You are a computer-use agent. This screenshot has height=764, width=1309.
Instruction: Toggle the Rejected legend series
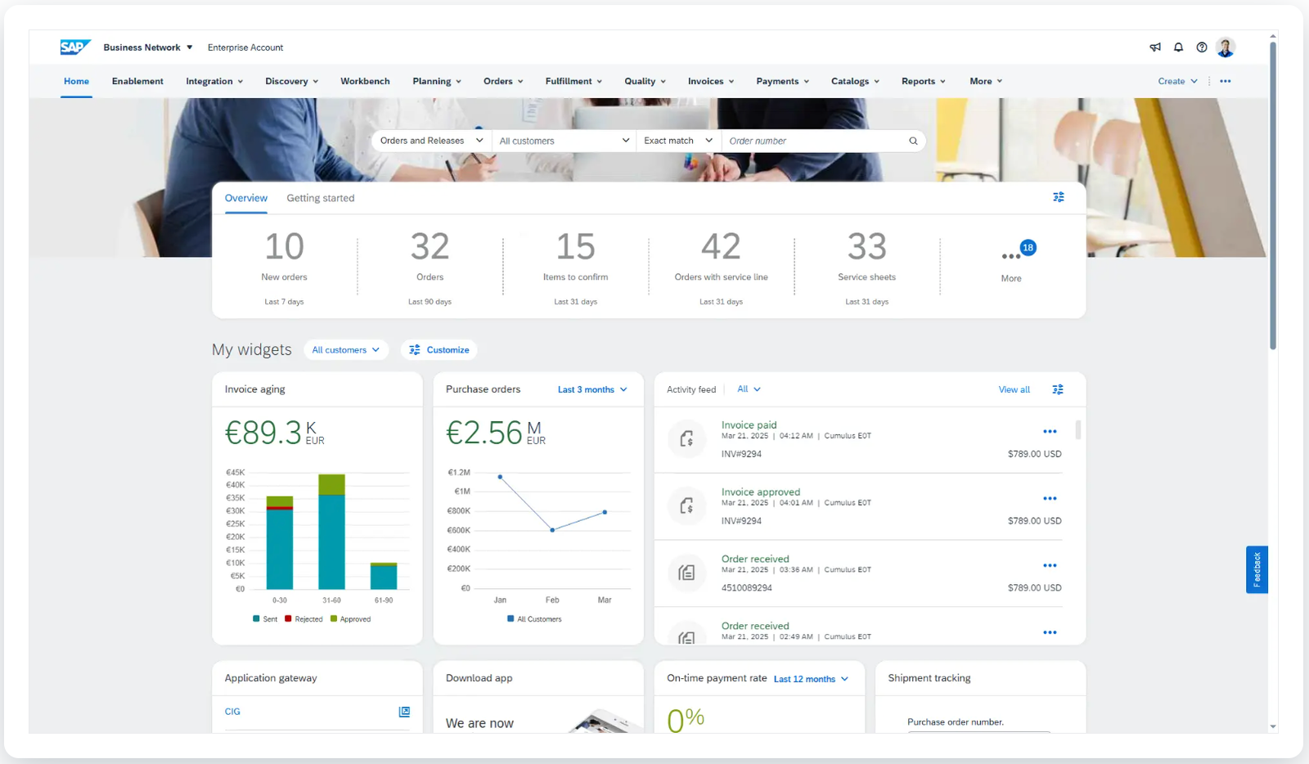(304, 619)
